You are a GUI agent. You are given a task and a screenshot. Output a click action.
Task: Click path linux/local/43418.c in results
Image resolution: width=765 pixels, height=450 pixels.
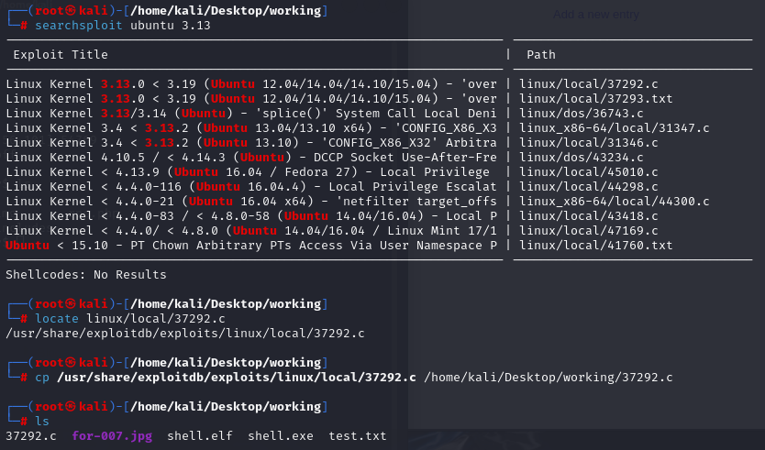(588, 215)
